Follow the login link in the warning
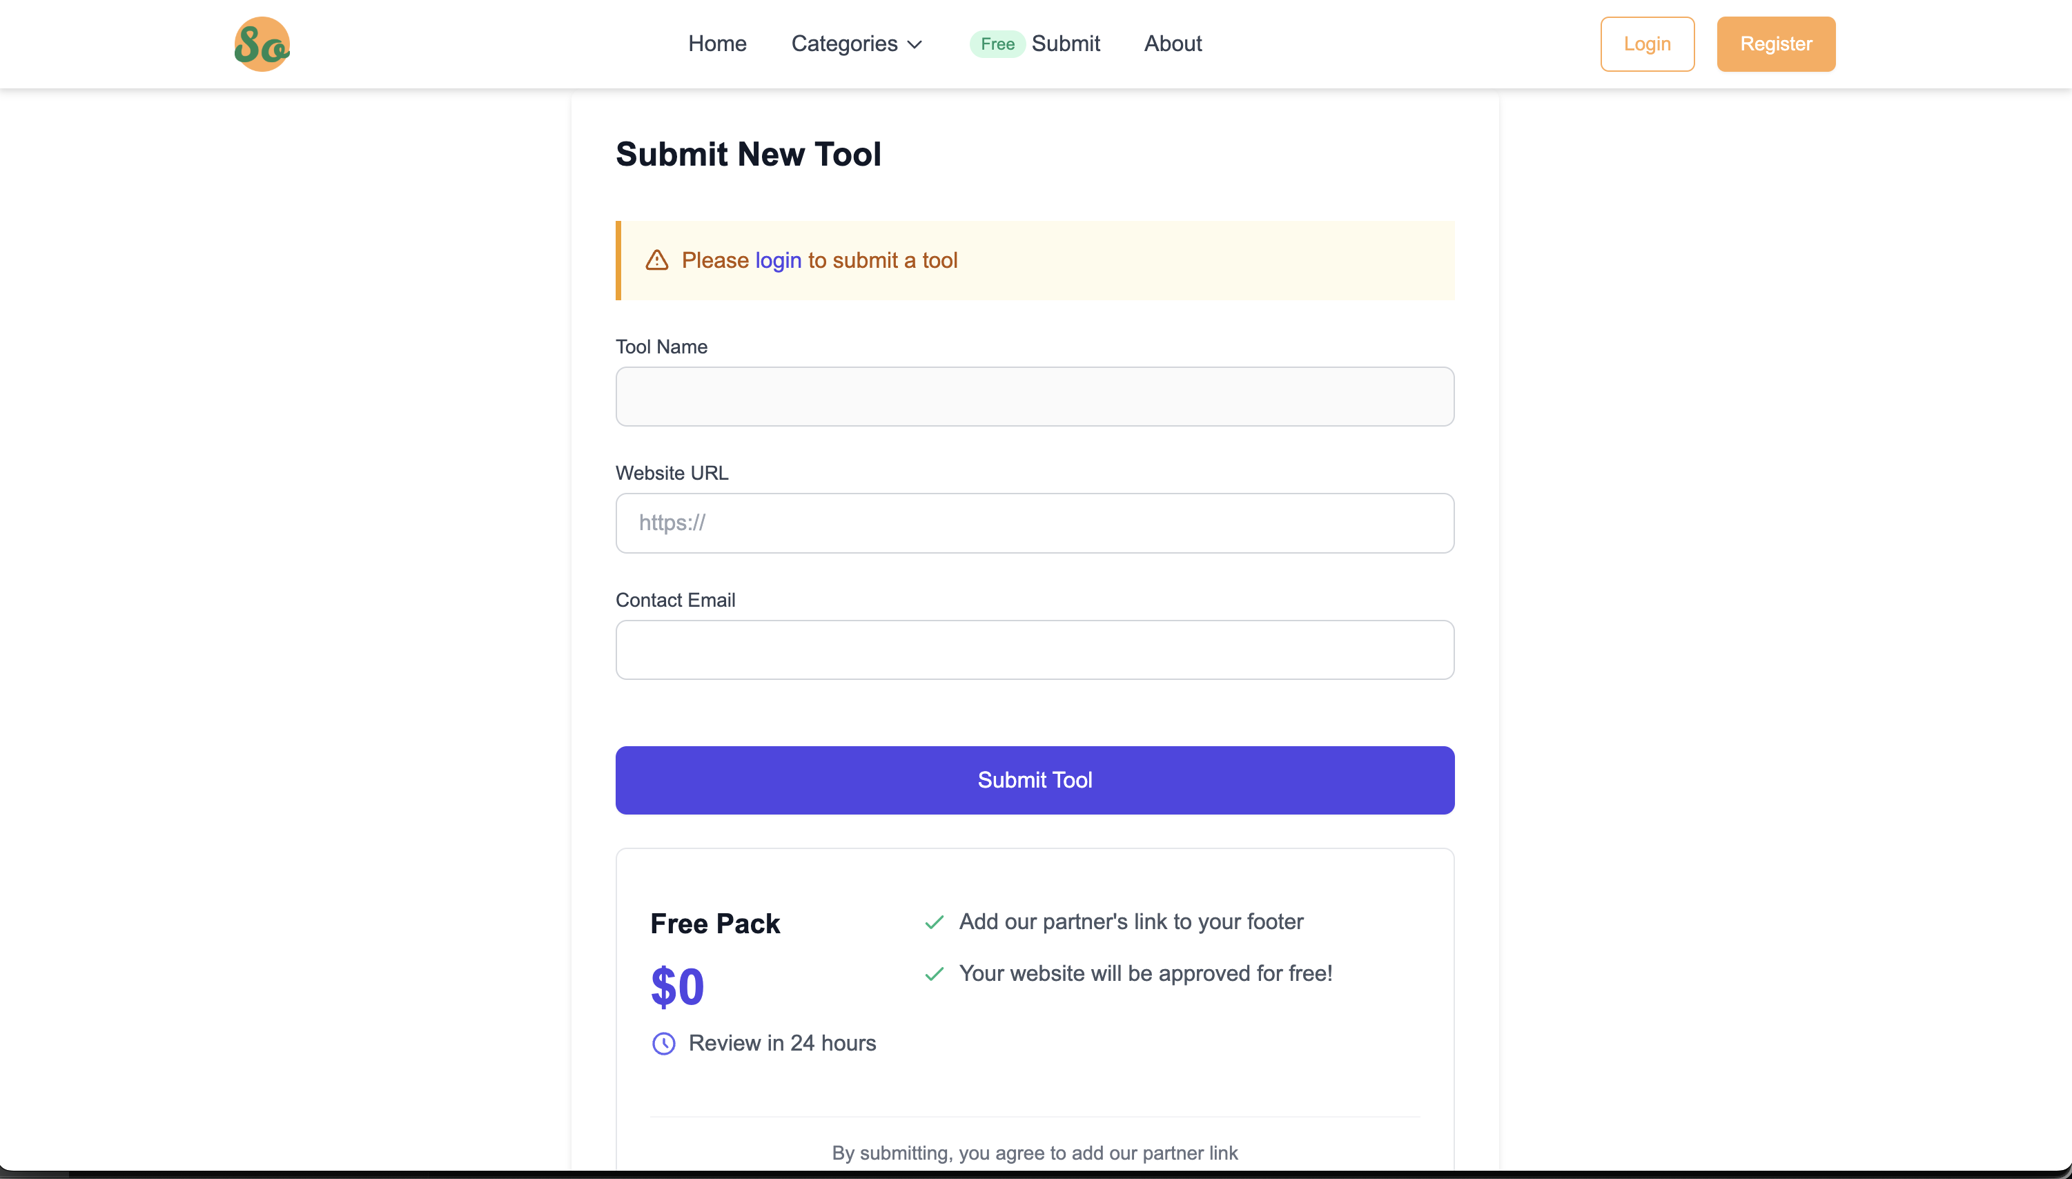2072x1179 pixels. point(778,260)
